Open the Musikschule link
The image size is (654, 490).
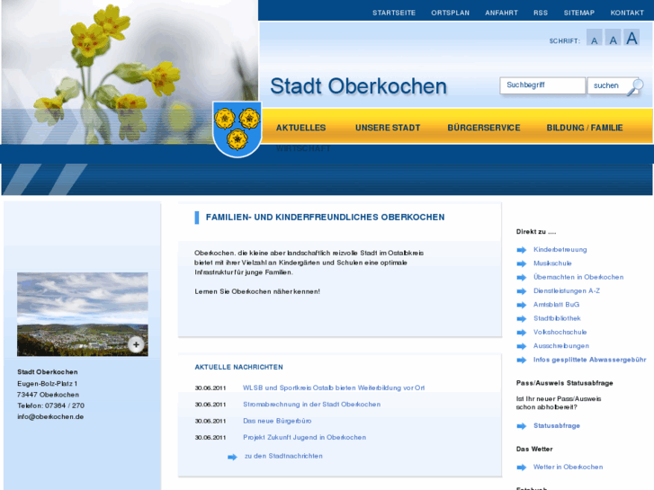click(x=552, y=263)
